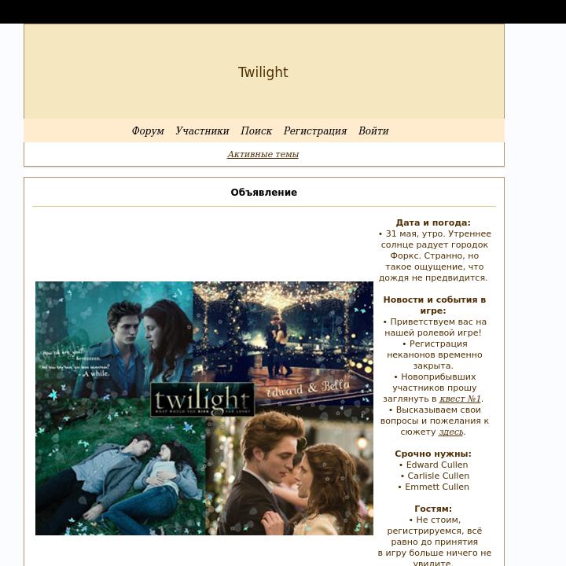This screenshot has width=566, height=566.
Task: Open the Регистрация page
Action: pyautogui.click(x=315, y=130)
